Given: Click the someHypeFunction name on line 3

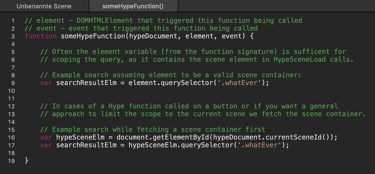Looking at the screenshot, I should click(93, 37).
